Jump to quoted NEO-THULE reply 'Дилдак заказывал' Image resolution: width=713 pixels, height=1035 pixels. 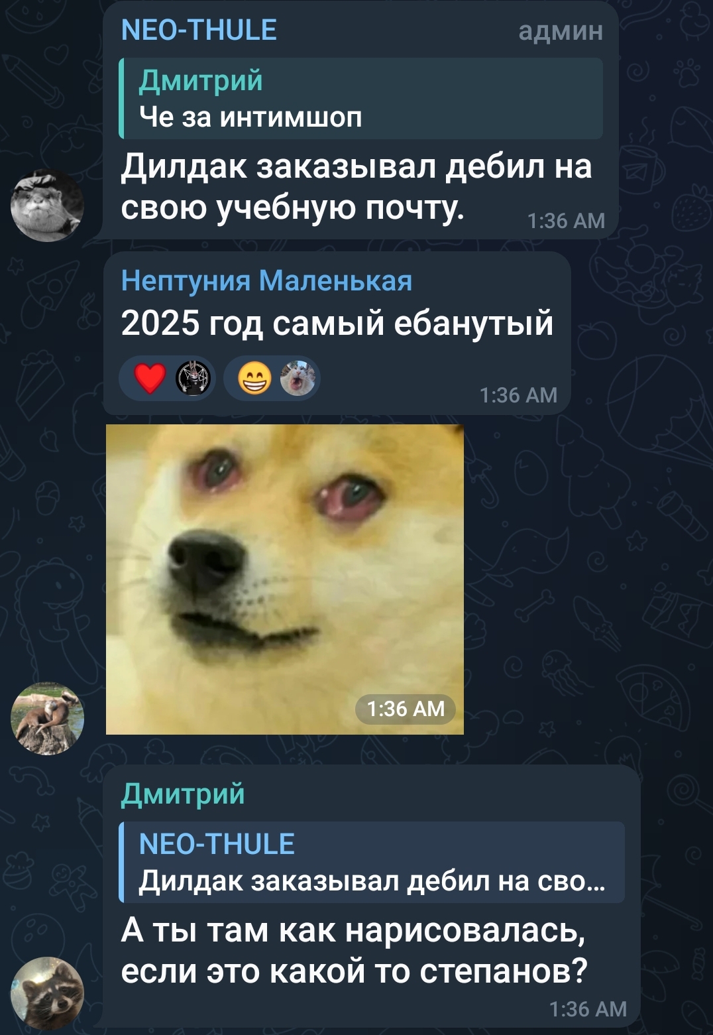click(372, 862)
